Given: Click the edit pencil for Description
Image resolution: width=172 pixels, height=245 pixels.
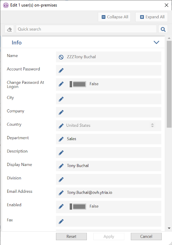Looking at the screenshot, I should tap(61, 153).
